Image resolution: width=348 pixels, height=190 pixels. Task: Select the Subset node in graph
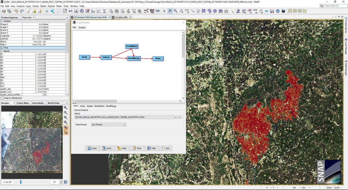click(x=106, y=57)
